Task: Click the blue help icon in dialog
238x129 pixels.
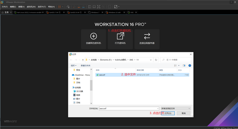Action: click(x=190, y=66)
